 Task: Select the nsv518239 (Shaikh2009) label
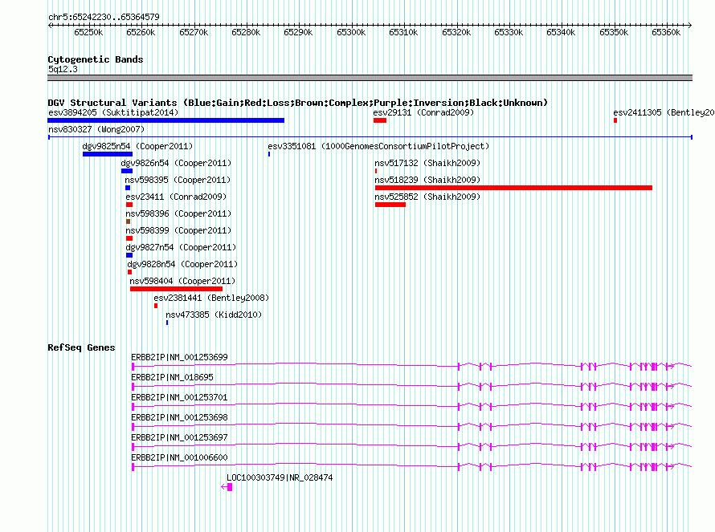click(x=427, y=180)
